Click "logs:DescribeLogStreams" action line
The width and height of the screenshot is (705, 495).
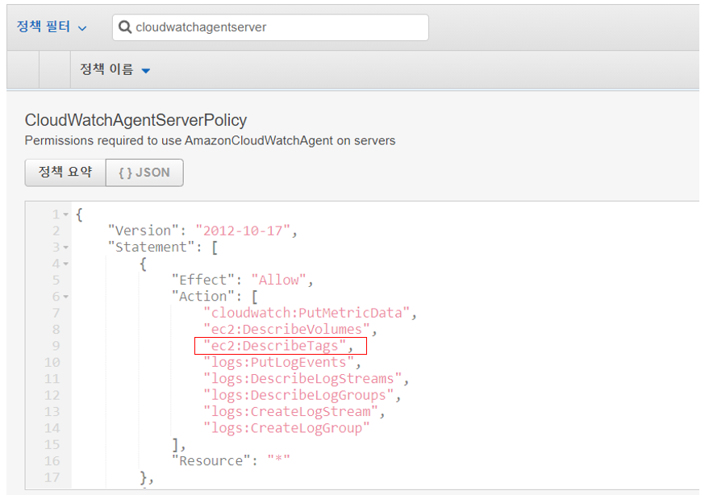point(302,379)
